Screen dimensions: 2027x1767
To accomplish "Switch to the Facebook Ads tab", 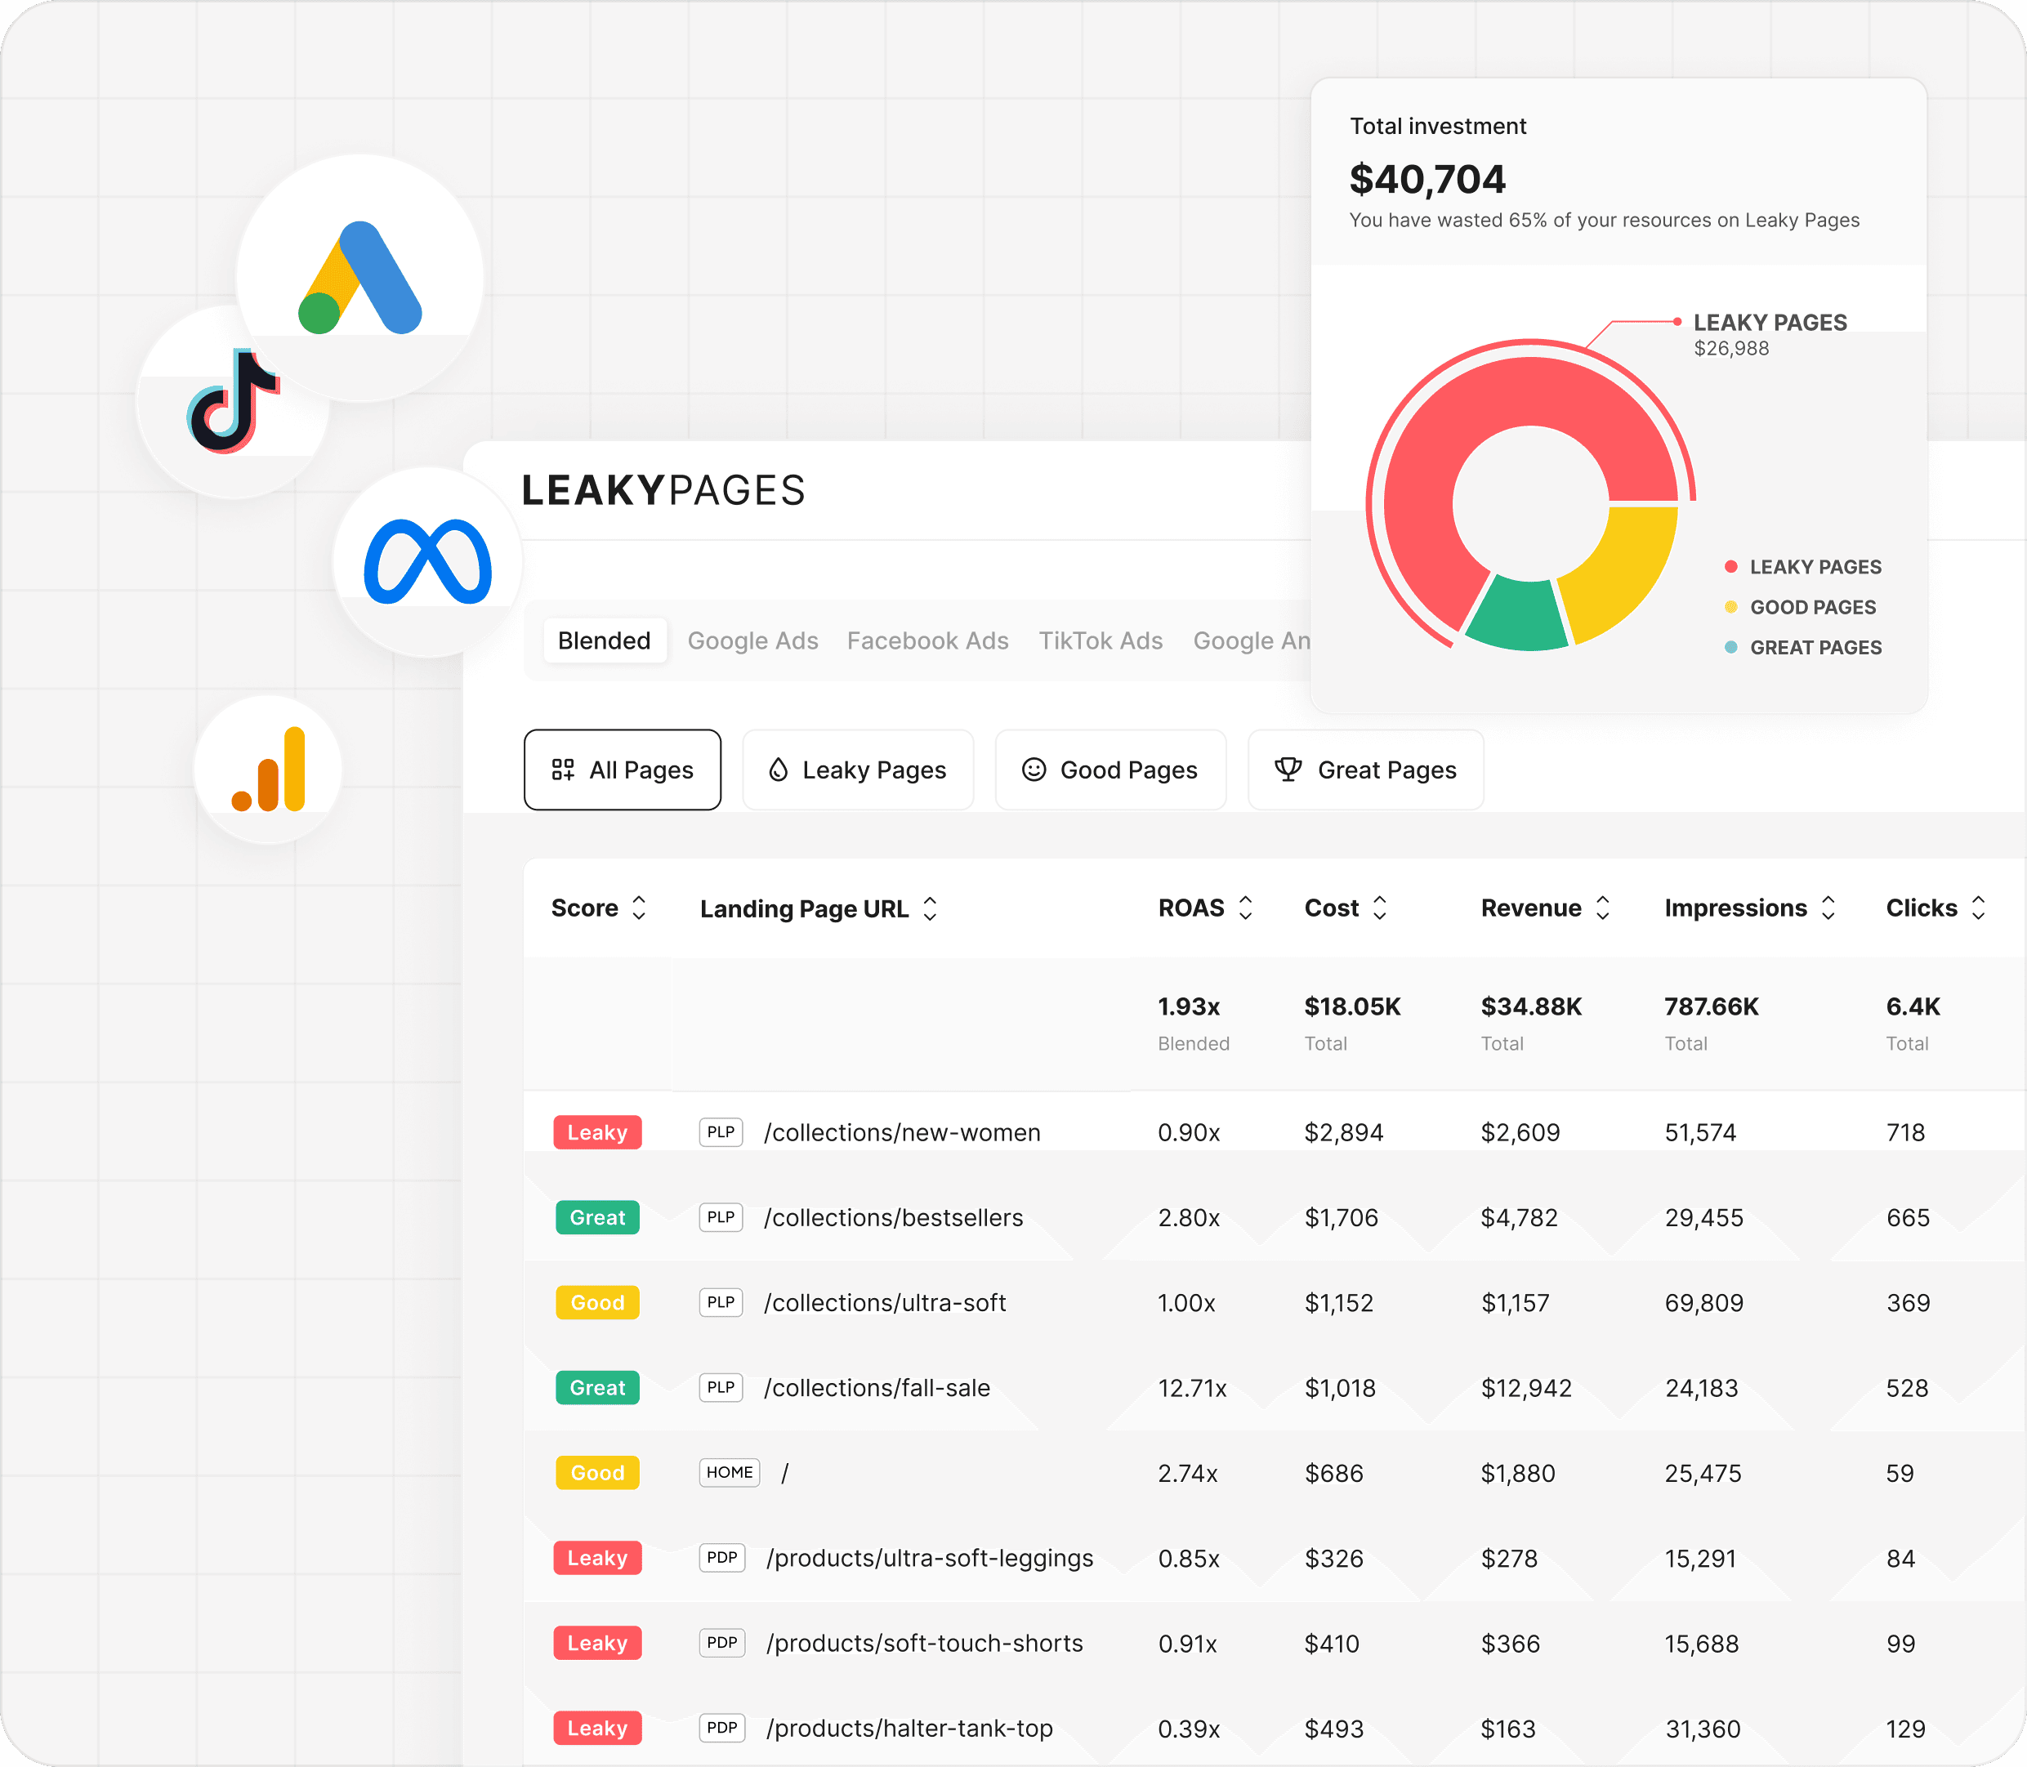I will 928,641.
